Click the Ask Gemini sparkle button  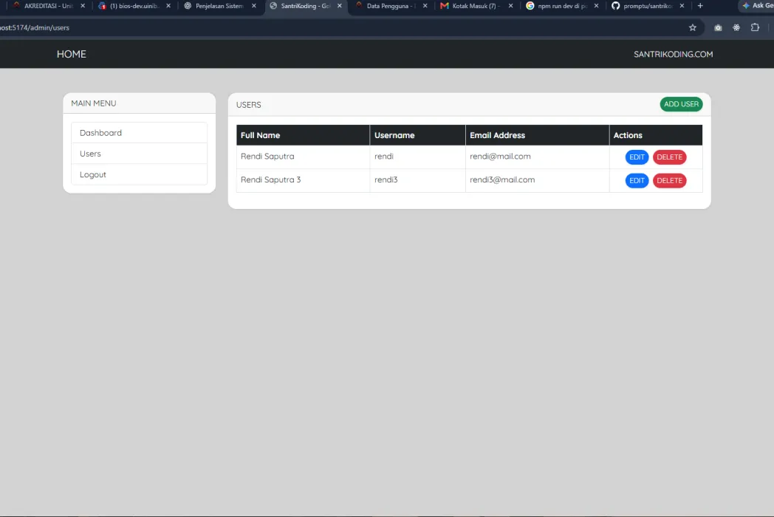(x=758, y=6)
